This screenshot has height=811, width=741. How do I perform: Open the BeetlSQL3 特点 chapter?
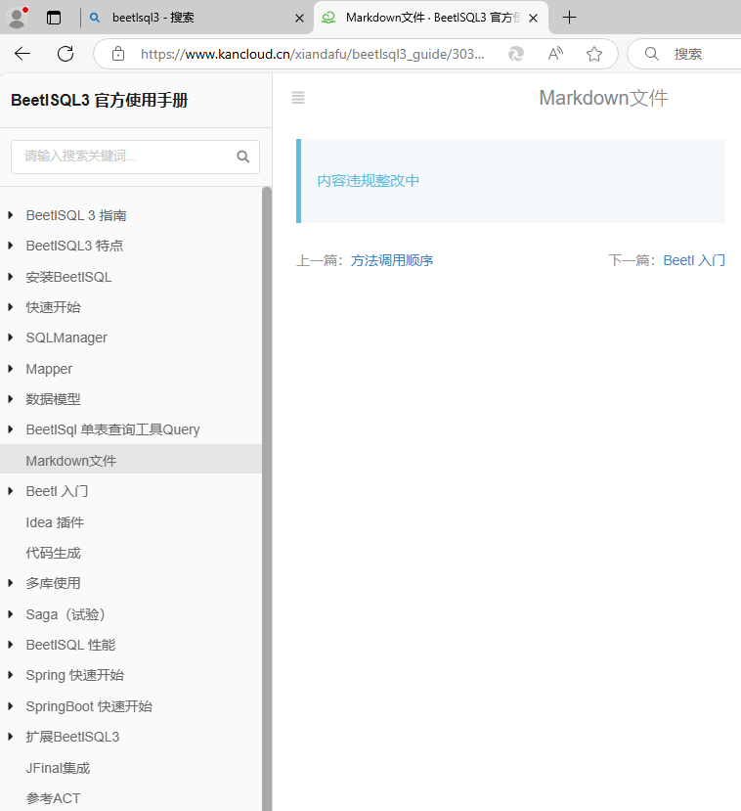(x=74, y=246)
